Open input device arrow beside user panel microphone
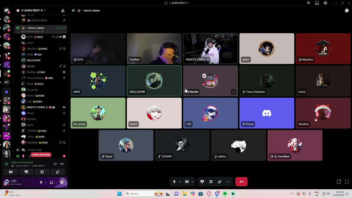The image size is (352, 198). [x=45, y=182]
